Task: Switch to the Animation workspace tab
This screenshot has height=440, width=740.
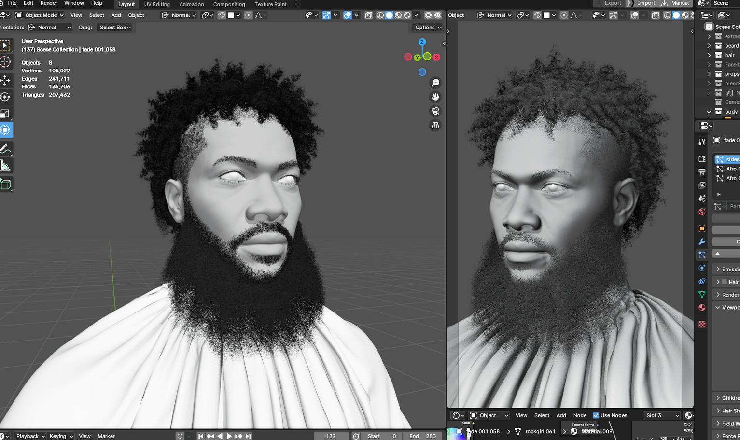Action: (192, 4)
